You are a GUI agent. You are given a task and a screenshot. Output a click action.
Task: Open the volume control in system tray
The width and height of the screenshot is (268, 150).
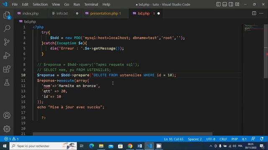pyautogui.click(x=234, y=146)
